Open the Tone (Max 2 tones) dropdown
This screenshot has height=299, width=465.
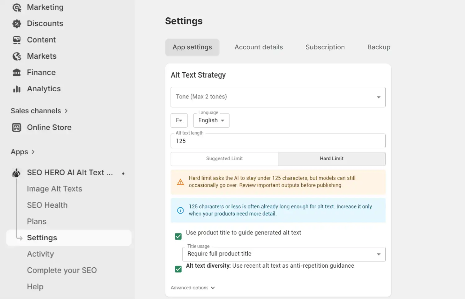point(278,97)
